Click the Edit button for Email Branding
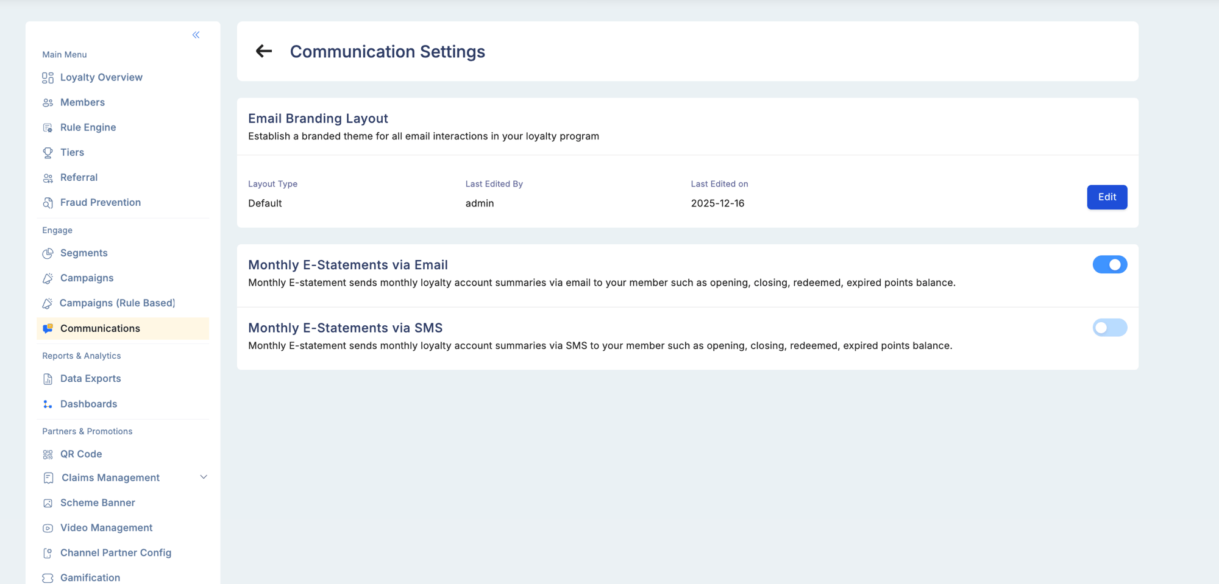This screenshot has height=584, width=1219. 1107,197
